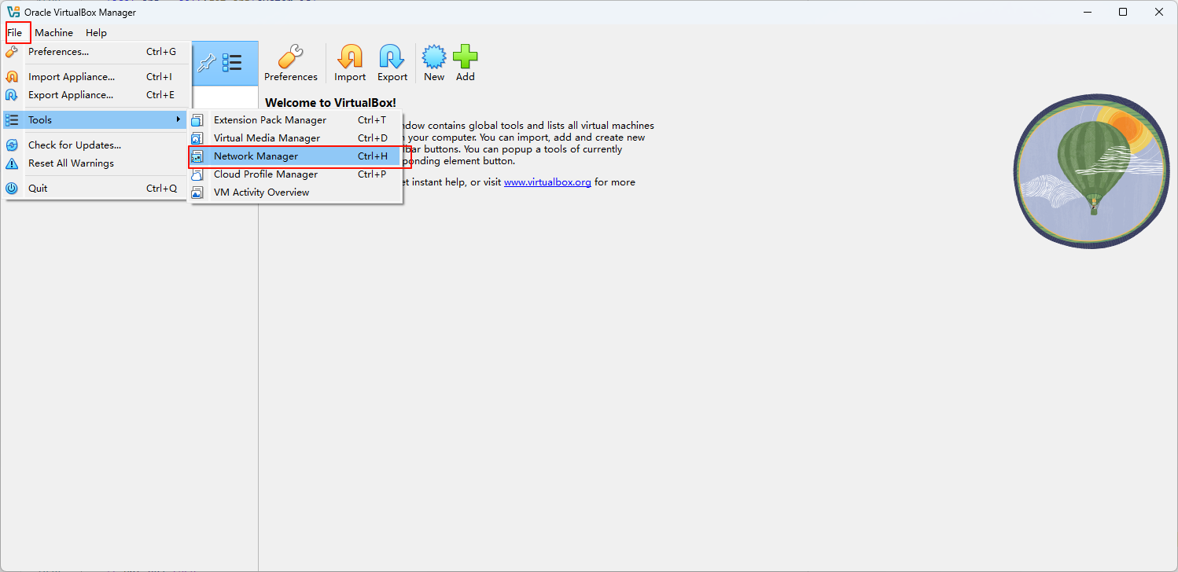This screenshot has height=572, width=1178.
Task: Click the Ctrl+H shortcut text
Action: 373,156
